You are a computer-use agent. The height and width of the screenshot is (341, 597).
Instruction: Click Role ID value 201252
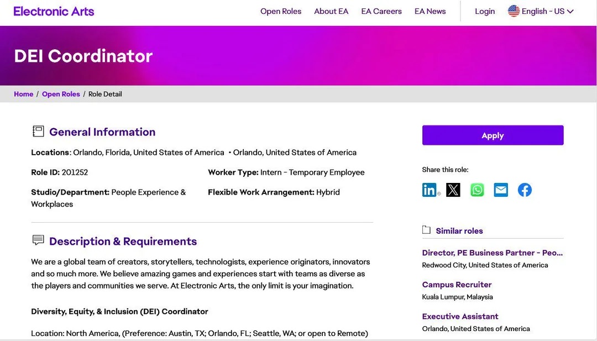pos(75,172)
